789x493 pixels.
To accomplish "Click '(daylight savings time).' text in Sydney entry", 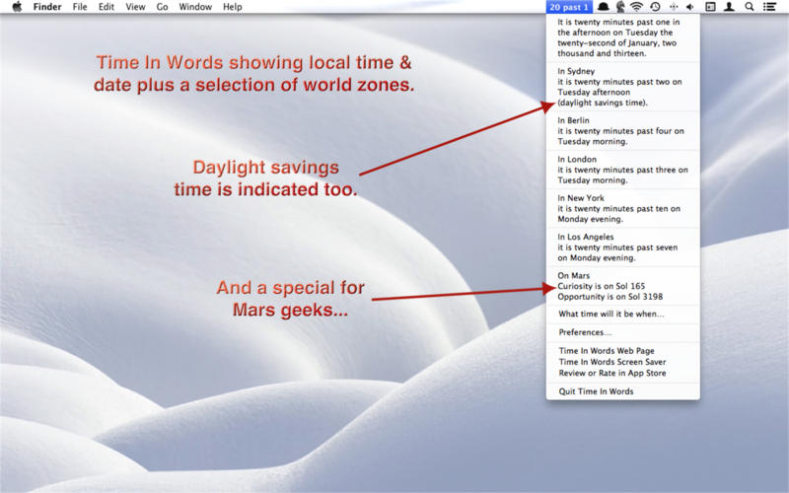I will click(603, 103).
